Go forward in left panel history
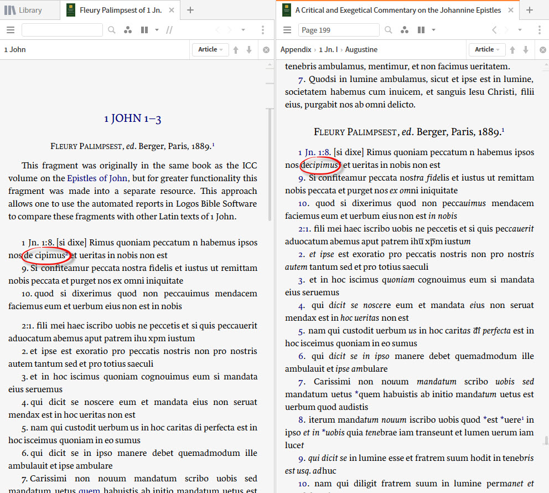 click(x=230, y=30)
